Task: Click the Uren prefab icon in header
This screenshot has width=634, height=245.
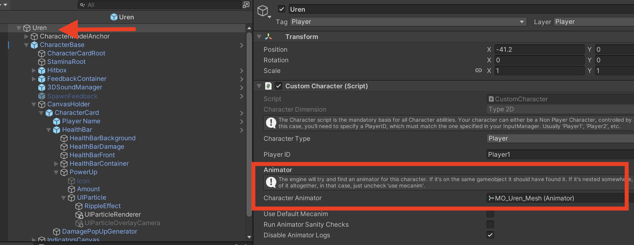Action: (x=114, y=17)
